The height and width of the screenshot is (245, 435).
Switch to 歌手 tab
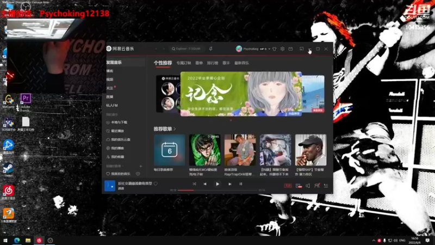(226, 63)
